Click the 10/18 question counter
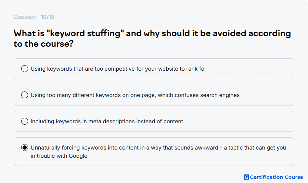The width and height of the screenshot is (308, 183). pyautogui.click(x=48, y=17)
